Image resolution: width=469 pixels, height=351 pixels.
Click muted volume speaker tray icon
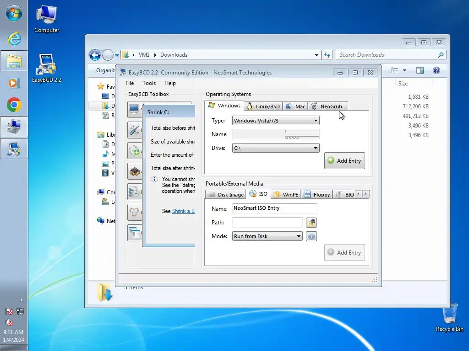[x=9, y=323]
